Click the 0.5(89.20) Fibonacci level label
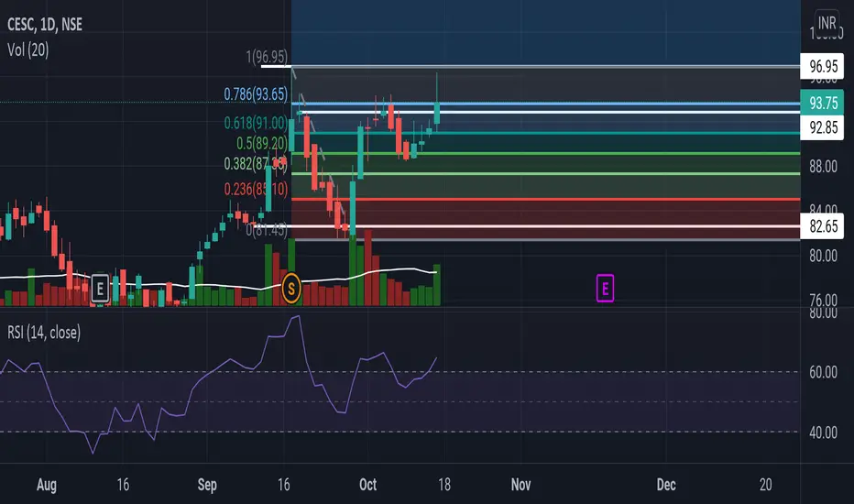854x504 pixels. [261, 143]
